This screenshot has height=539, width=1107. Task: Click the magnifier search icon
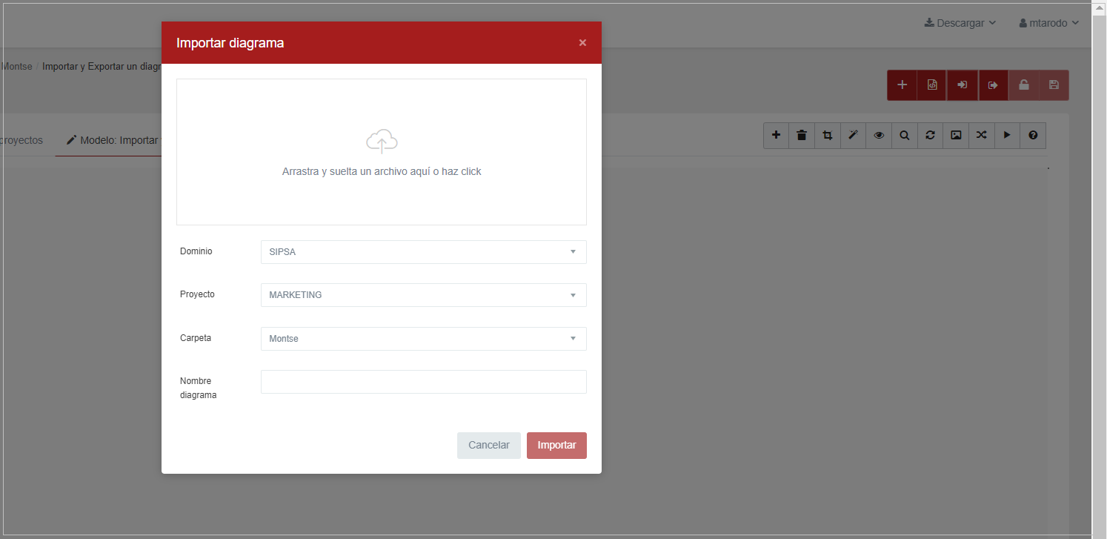[x=905, y=135]
